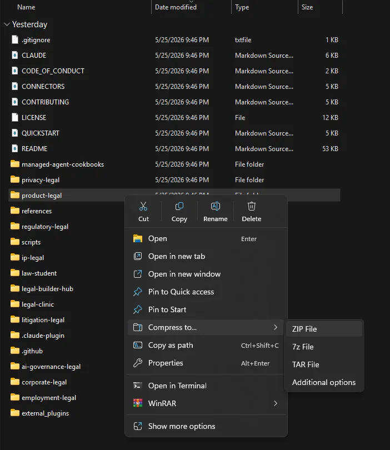Click the .github folder icon
390x450 pixels.
[14, 351]
